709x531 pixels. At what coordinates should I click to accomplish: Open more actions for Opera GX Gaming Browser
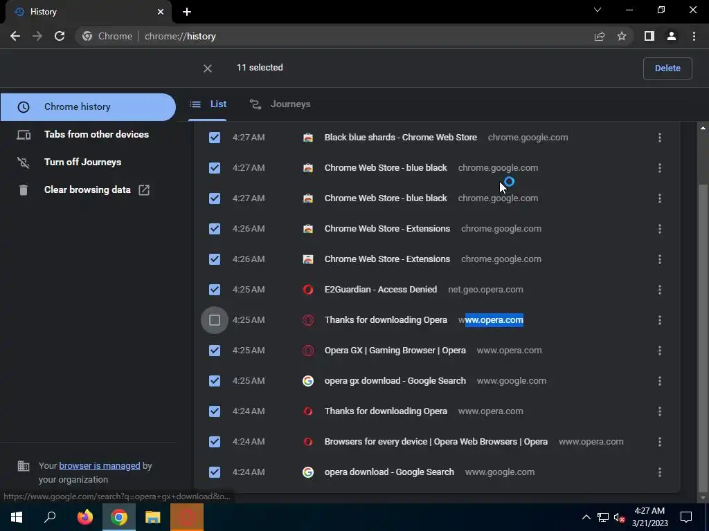click(x=660, y=351)
